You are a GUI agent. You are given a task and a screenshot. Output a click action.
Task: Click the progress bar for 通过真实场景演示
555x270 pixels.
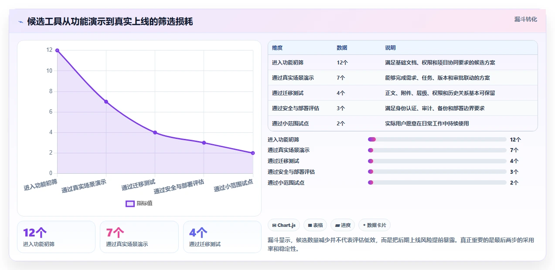tap(437, 150)
